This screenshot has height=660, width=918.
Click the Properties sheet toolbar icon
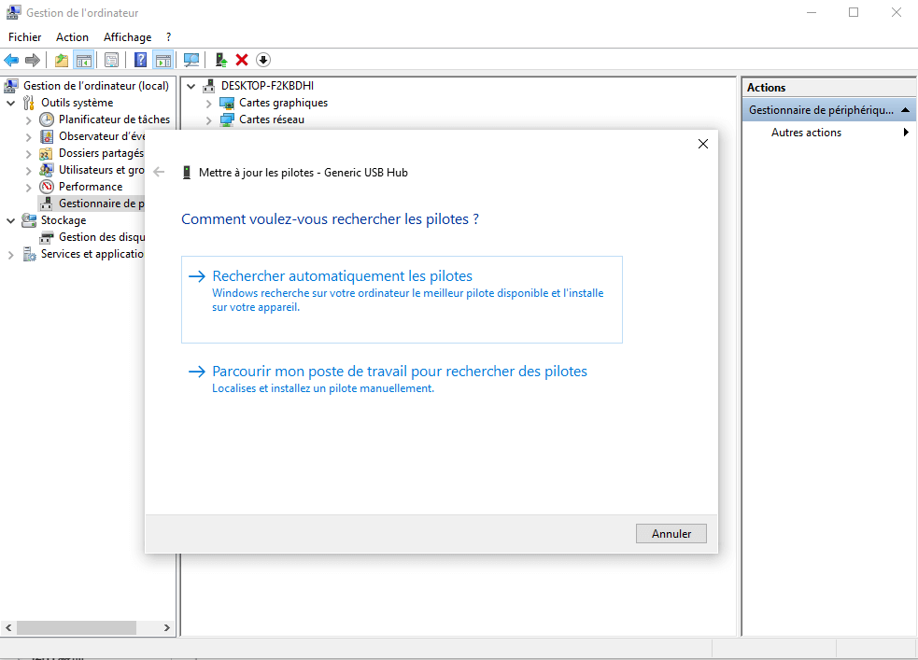click(111, 60)
